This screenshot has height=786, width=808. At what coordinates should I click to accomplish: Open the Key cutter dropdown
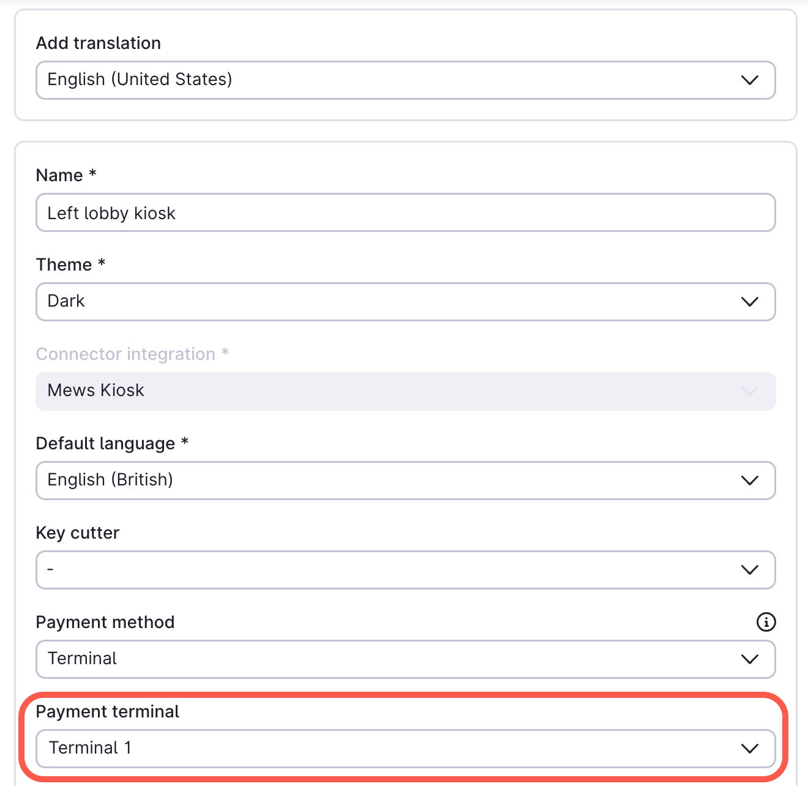[405, 569]
